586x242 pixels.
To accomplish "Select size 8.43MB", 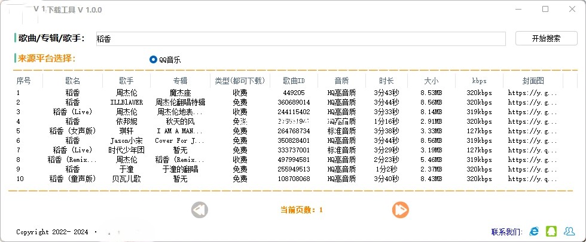I will coord(431,179).
